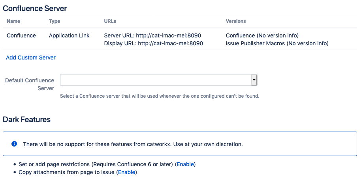This screenshot has height=182, width=363.
Task: Select the Application Link type cell
Action: point(69,35)
